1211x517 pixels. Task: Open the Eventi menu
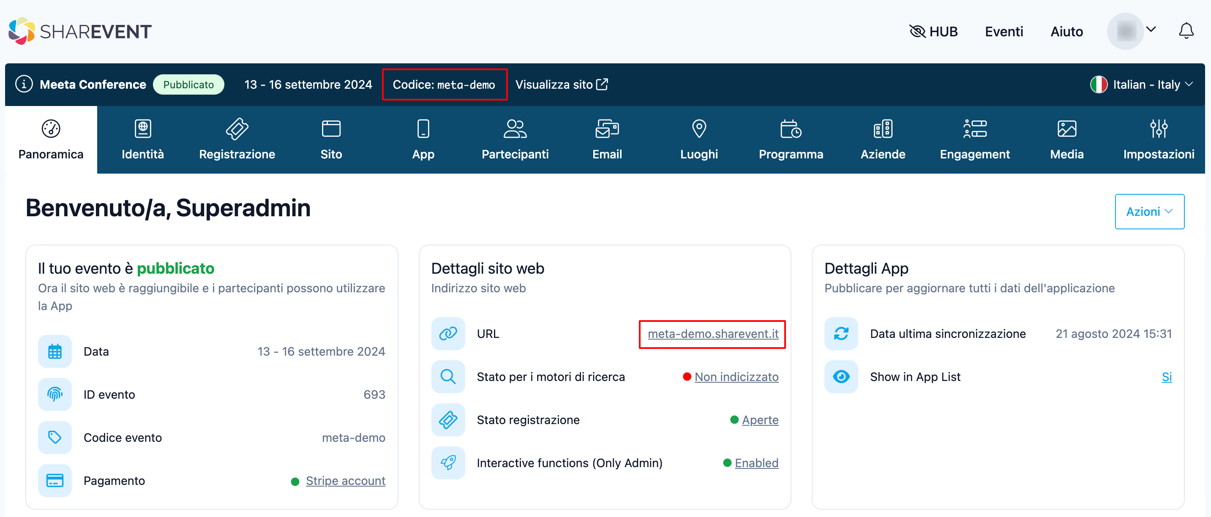1004,32
